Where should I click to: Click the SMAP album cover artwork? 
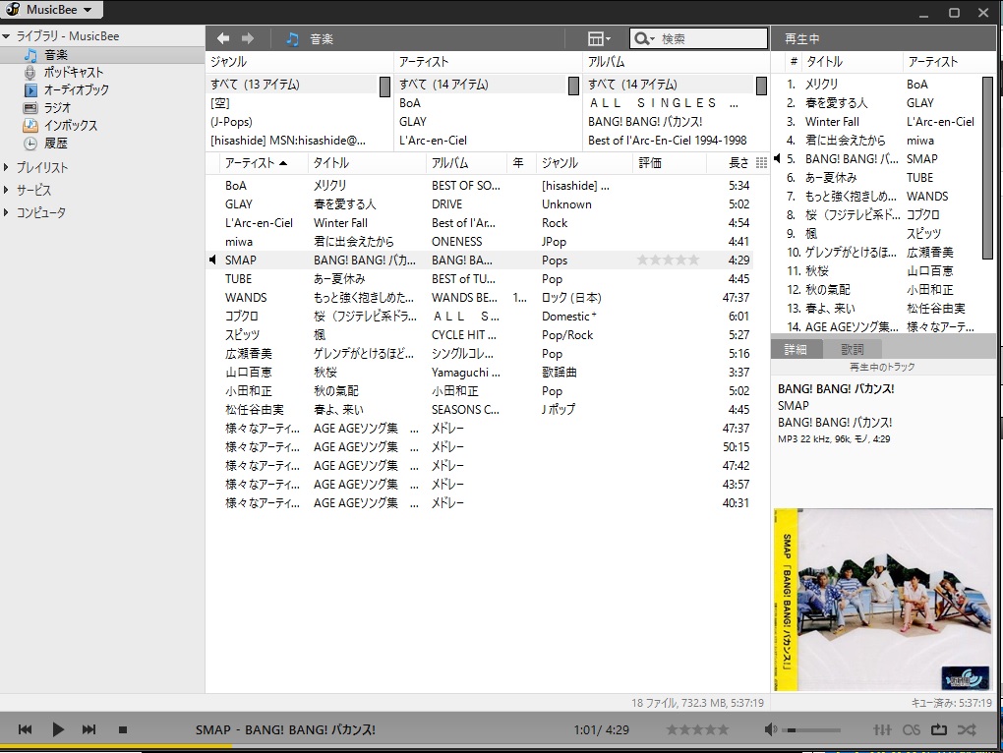[883, 600]
